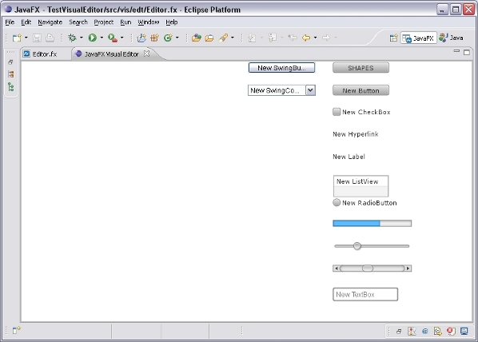Select the New ListView item

coord(360,181)
